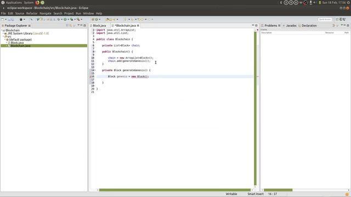Click the Debug bug icon in toolbar
This screenshot has width=351, height=197.
59,20
